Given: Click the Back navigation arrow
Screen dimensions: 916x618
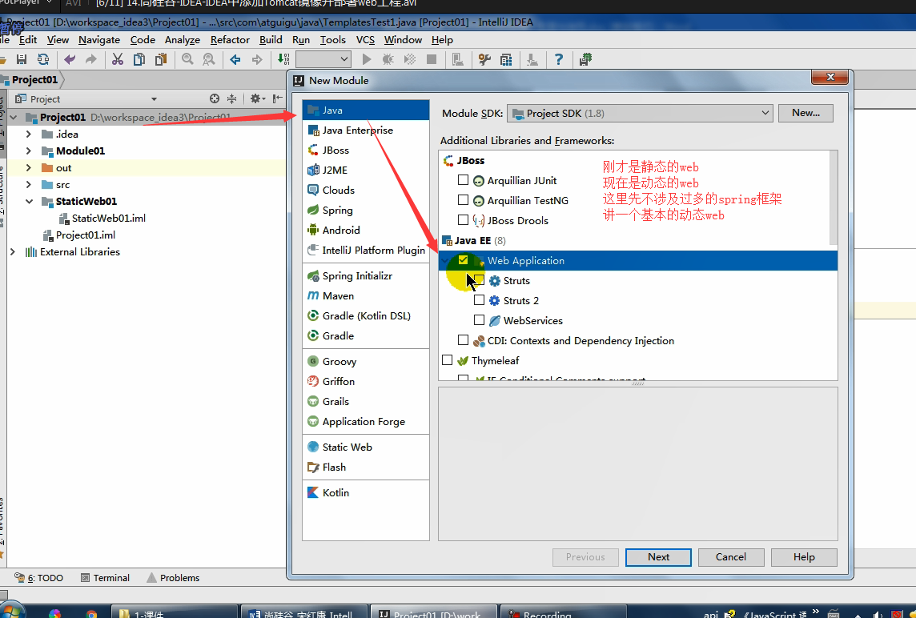Looking at the screenshot, I should pyautogui.click(x=235, y=59).
